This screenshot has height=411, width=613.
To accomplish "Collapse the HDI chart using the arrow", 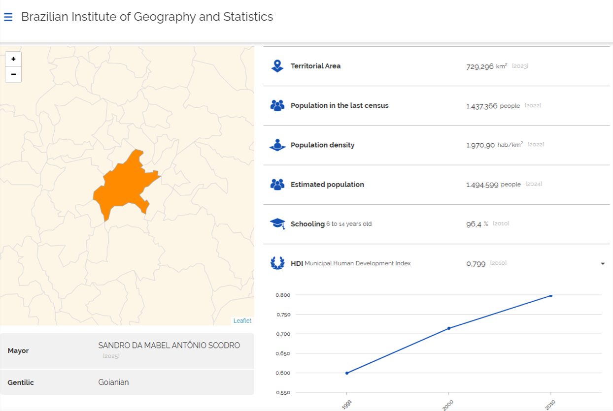I will click(603, 264).
